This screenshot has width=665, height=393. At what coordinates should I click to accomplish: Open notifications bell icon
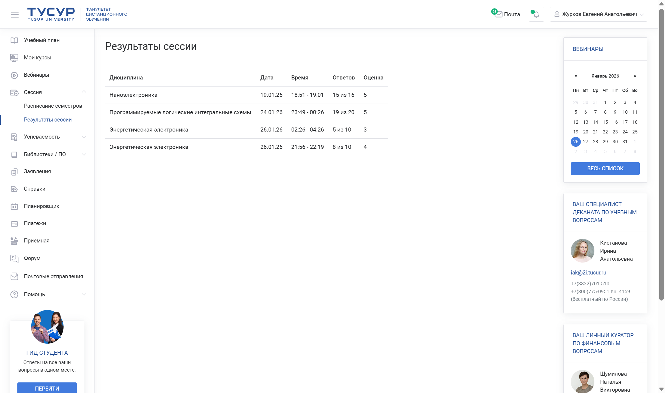536,14
